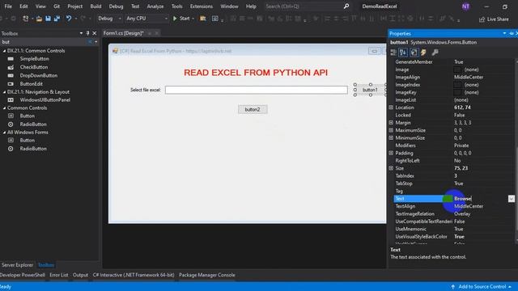The width and height of the screenshot is (518, 291).
Task: Expand the Padding property
Action: pyautogui.click(x=391, y=153)
